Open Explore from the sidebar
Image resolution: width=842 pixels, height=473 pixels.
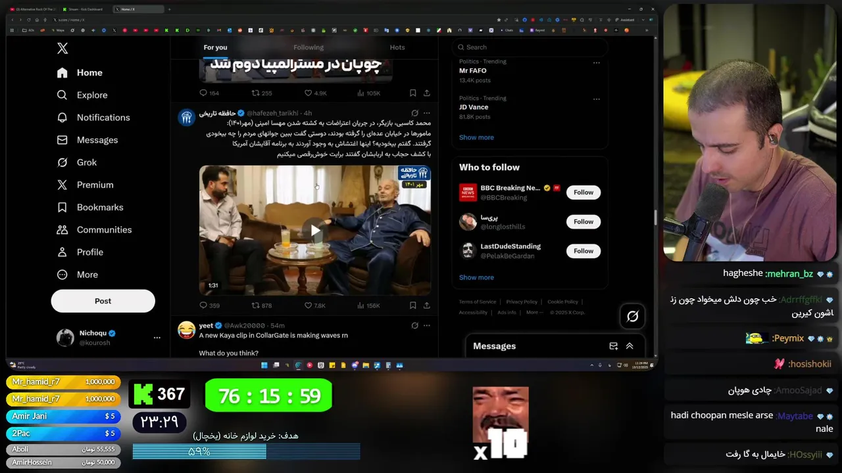(x=83, y=95)
